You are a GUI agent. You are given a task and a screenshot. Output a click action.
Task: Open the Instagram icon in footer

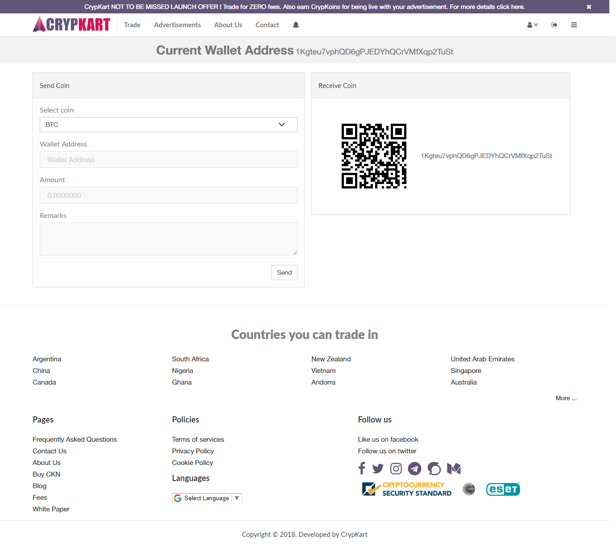(396, 468)
